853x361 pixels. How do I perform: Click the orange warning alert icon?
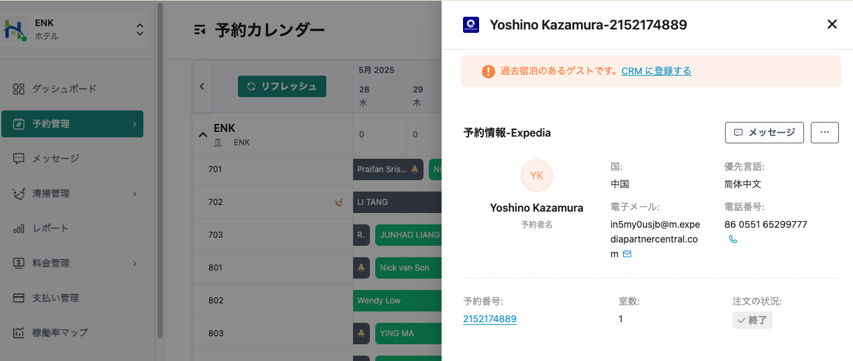(x=488, y=71)
